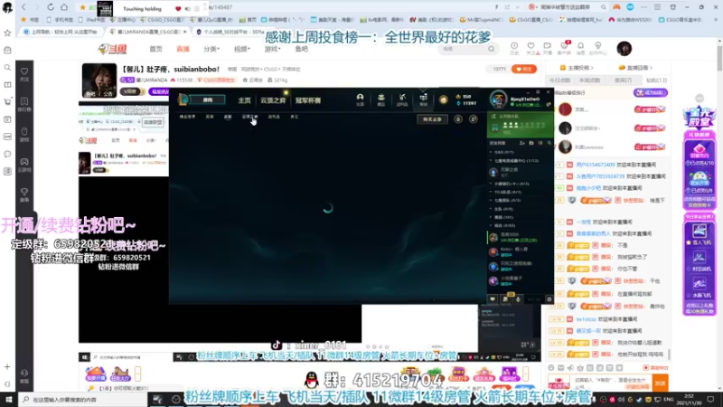Open the browser home page icon
The height and width of the screenshot is (407, 723).
(x=64, y=7)
